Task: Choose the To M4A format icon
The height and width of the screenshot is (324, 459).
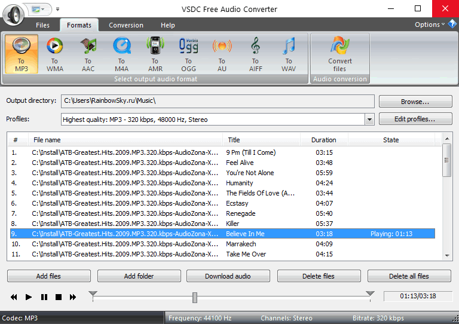Action: click(121, 54)
